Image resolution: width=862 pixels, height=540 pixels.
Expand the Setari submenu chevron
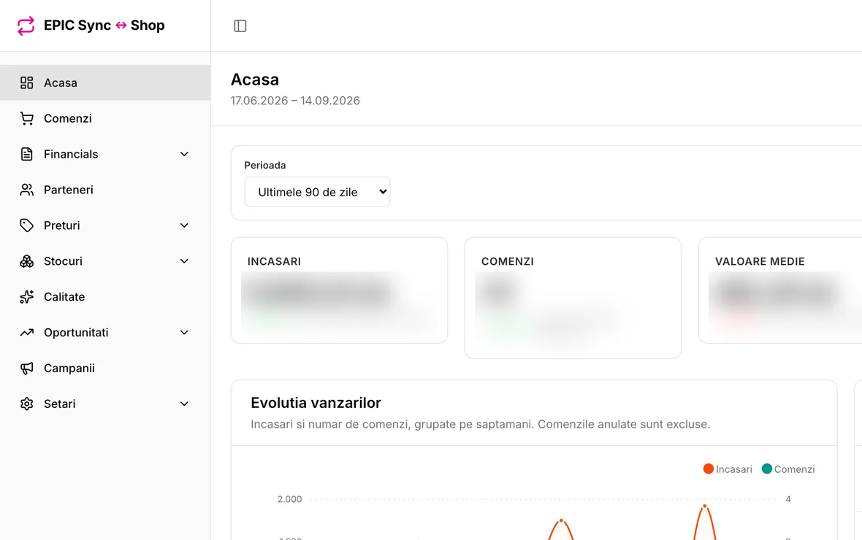(x=184, y=404)
